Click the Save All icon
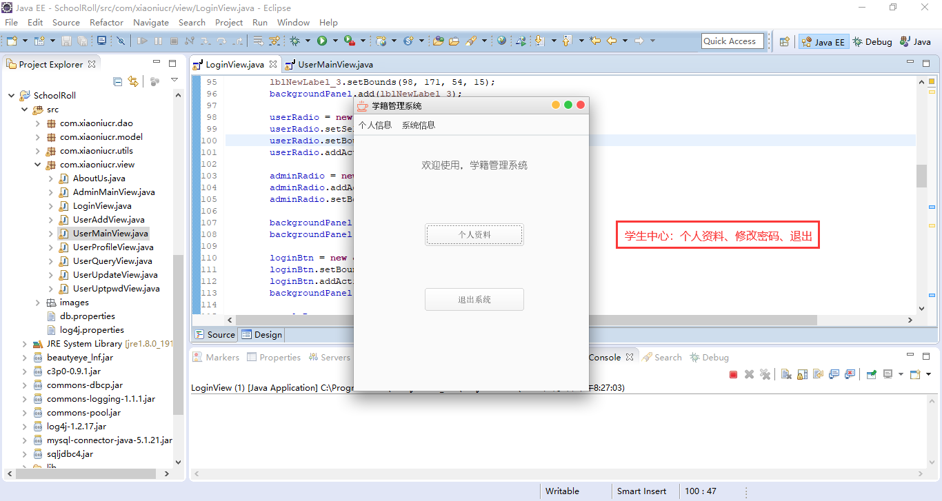 click(x=82, y=41)
